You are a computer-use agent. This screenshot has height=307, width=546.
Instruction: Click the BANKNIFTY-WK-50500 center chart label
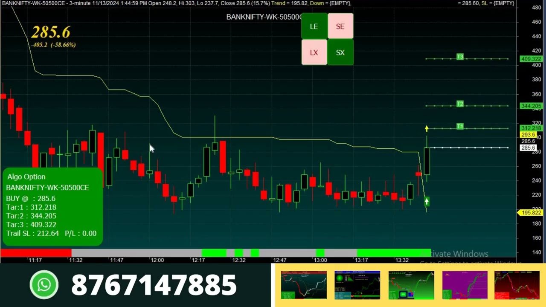264,17
